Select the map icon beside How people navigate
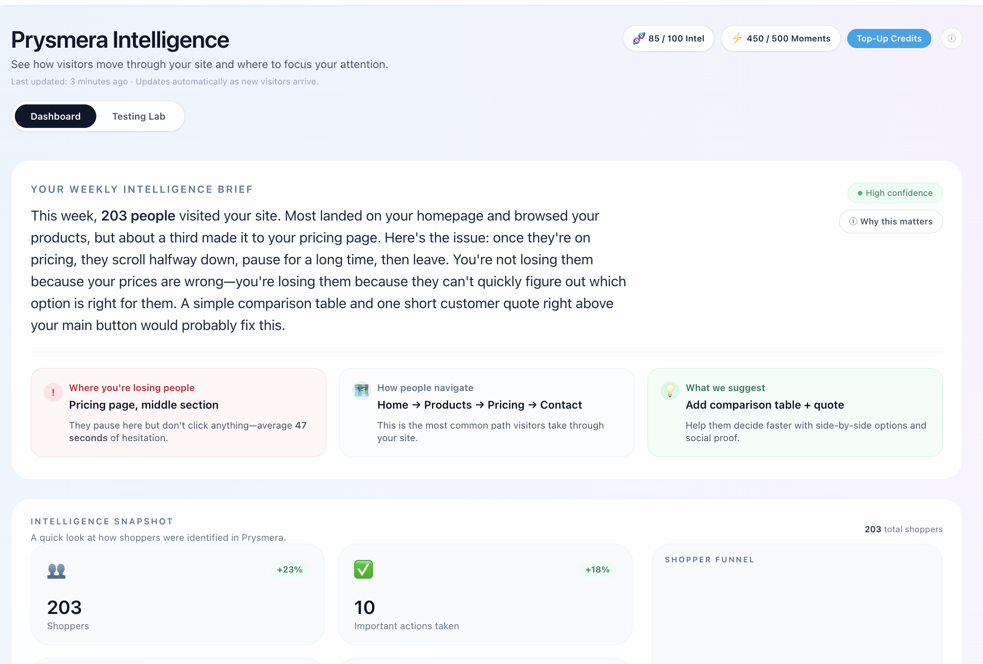Viewport: 983px width, 664px height. pos(362,391)
